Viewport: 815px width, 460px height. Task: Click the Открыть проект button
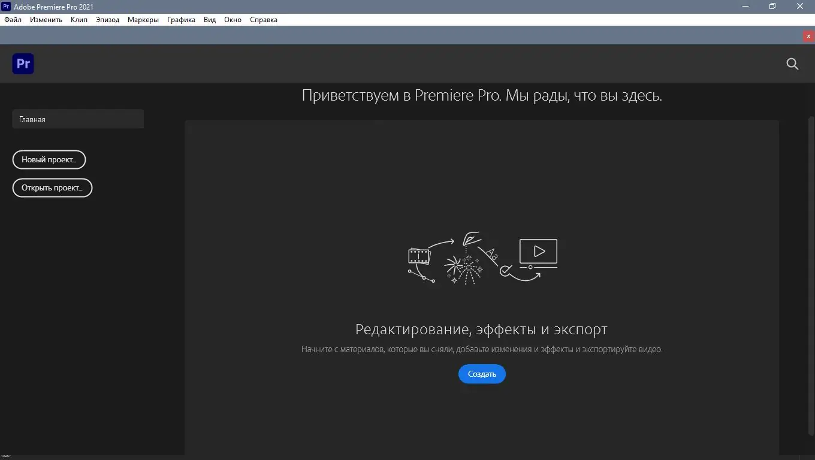click(x=52, y=187)
